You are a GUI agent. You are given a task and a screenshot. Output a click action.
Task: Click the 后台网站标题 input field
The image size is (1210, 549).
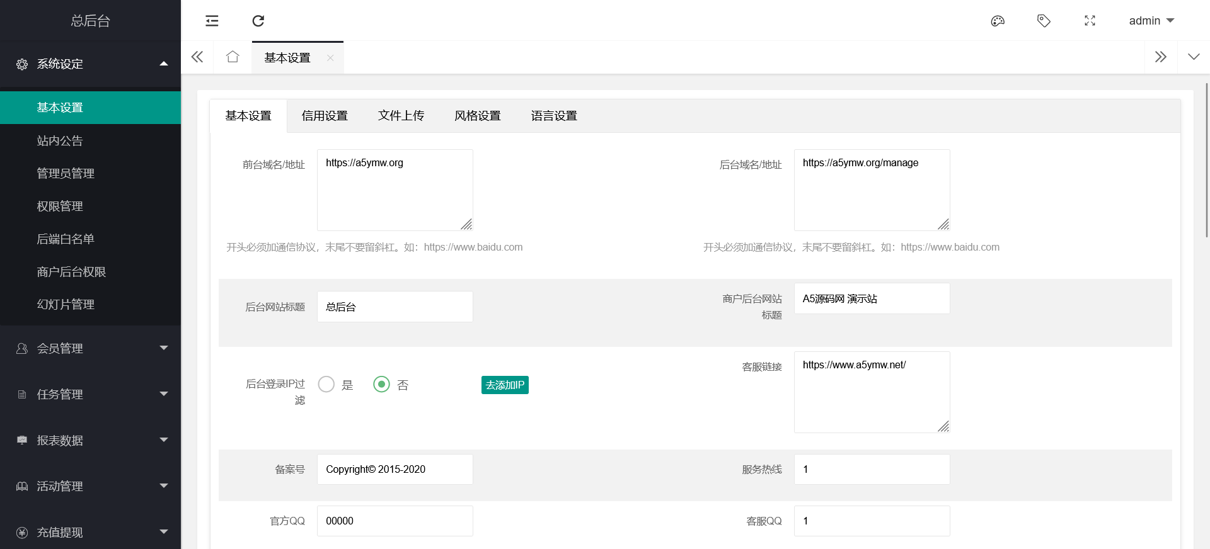coord(395,307)
